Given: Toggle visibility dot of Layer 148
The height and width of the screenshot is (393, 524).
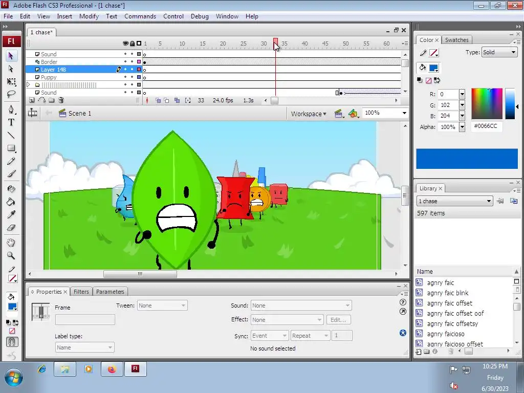Looking at the screenshot, I should [x=126, y=70].
